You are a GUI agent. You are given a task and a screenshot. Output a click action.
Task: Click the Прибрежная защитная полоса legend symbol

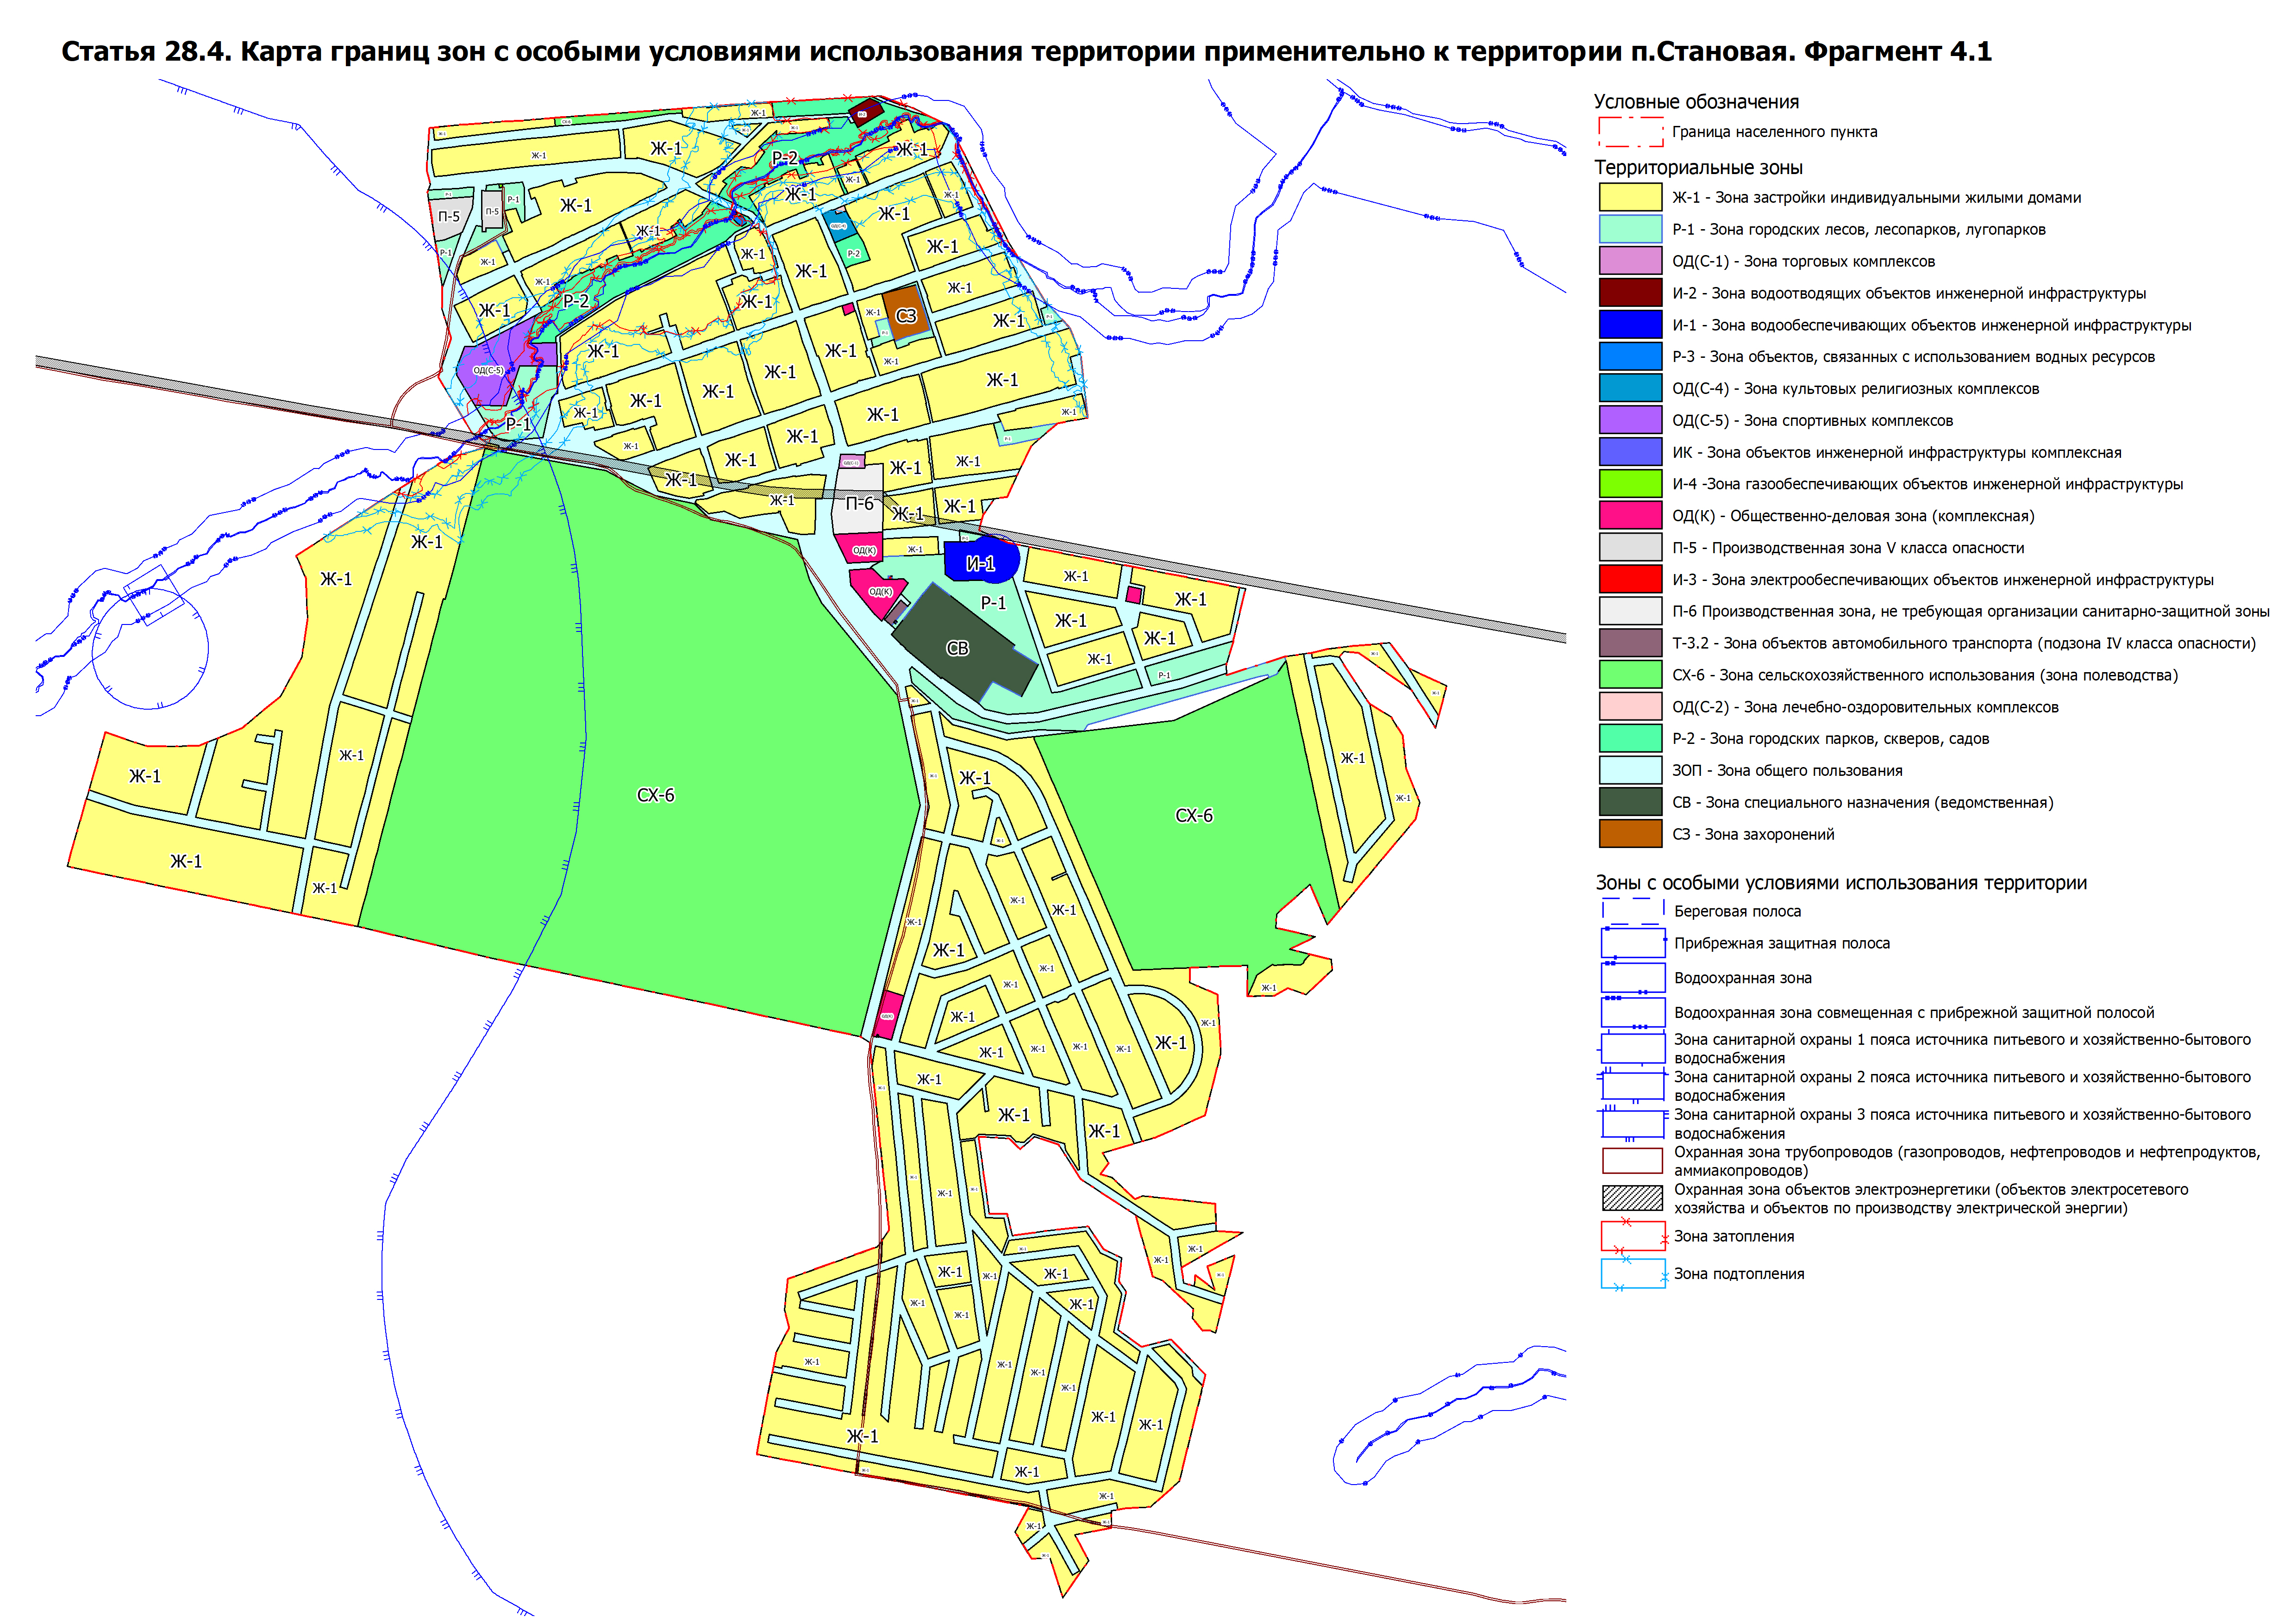[1632, 942]
